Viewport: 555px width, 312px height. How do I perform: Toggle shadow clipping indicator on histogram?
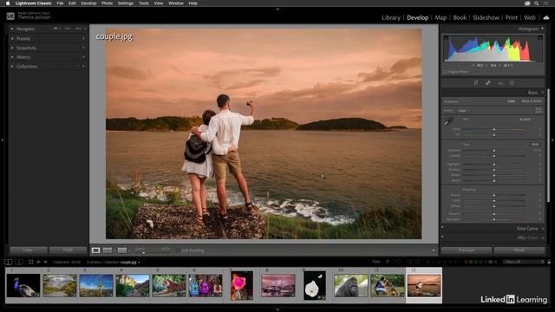point(446,37)
